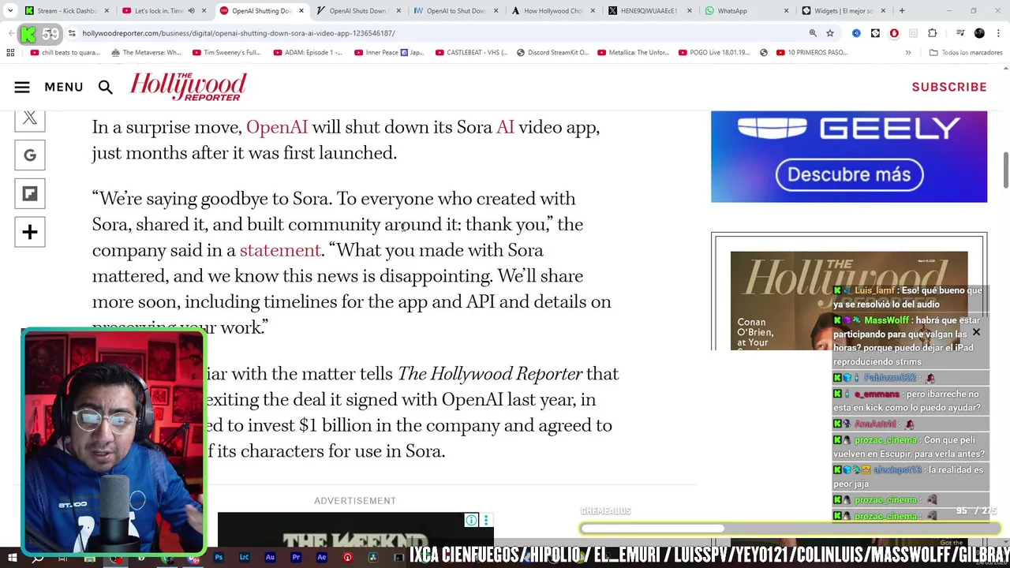
Task: Show hidden bookmarks chevron
Action: tap(908, 53)
